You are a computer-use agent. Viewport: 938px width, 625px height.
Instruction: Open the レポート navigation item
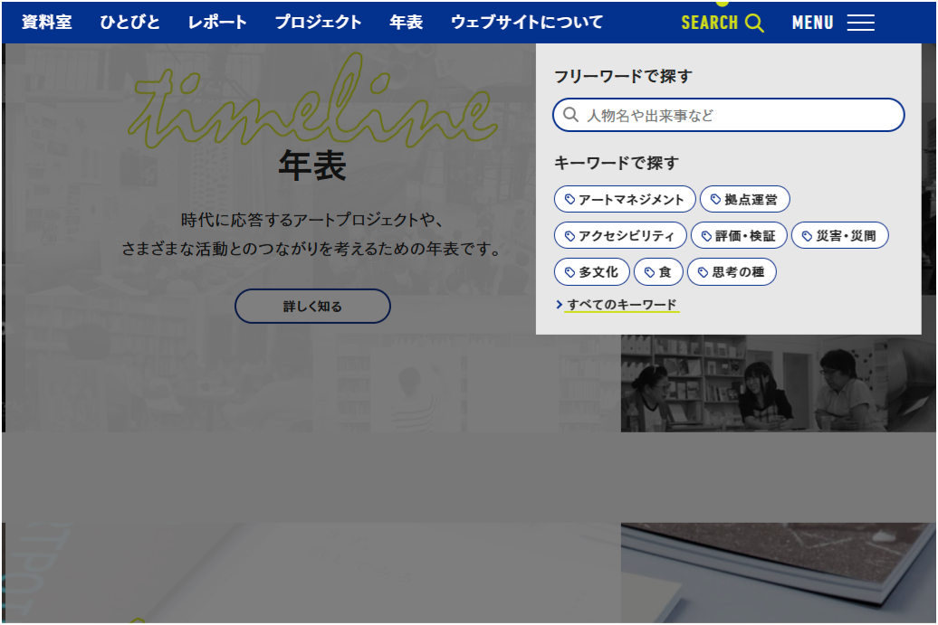point(217,23)
